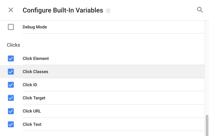This screenshot has width=209, height=136.
Task: Disable the Click ID checkbox
Action: tap(11, 85)
